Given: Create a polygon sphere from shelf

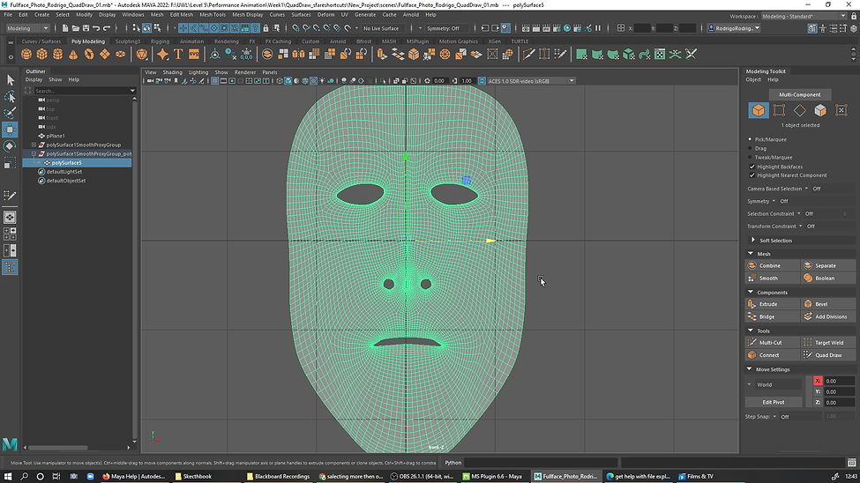Looking at the screenshot, I should click(26, 54).
